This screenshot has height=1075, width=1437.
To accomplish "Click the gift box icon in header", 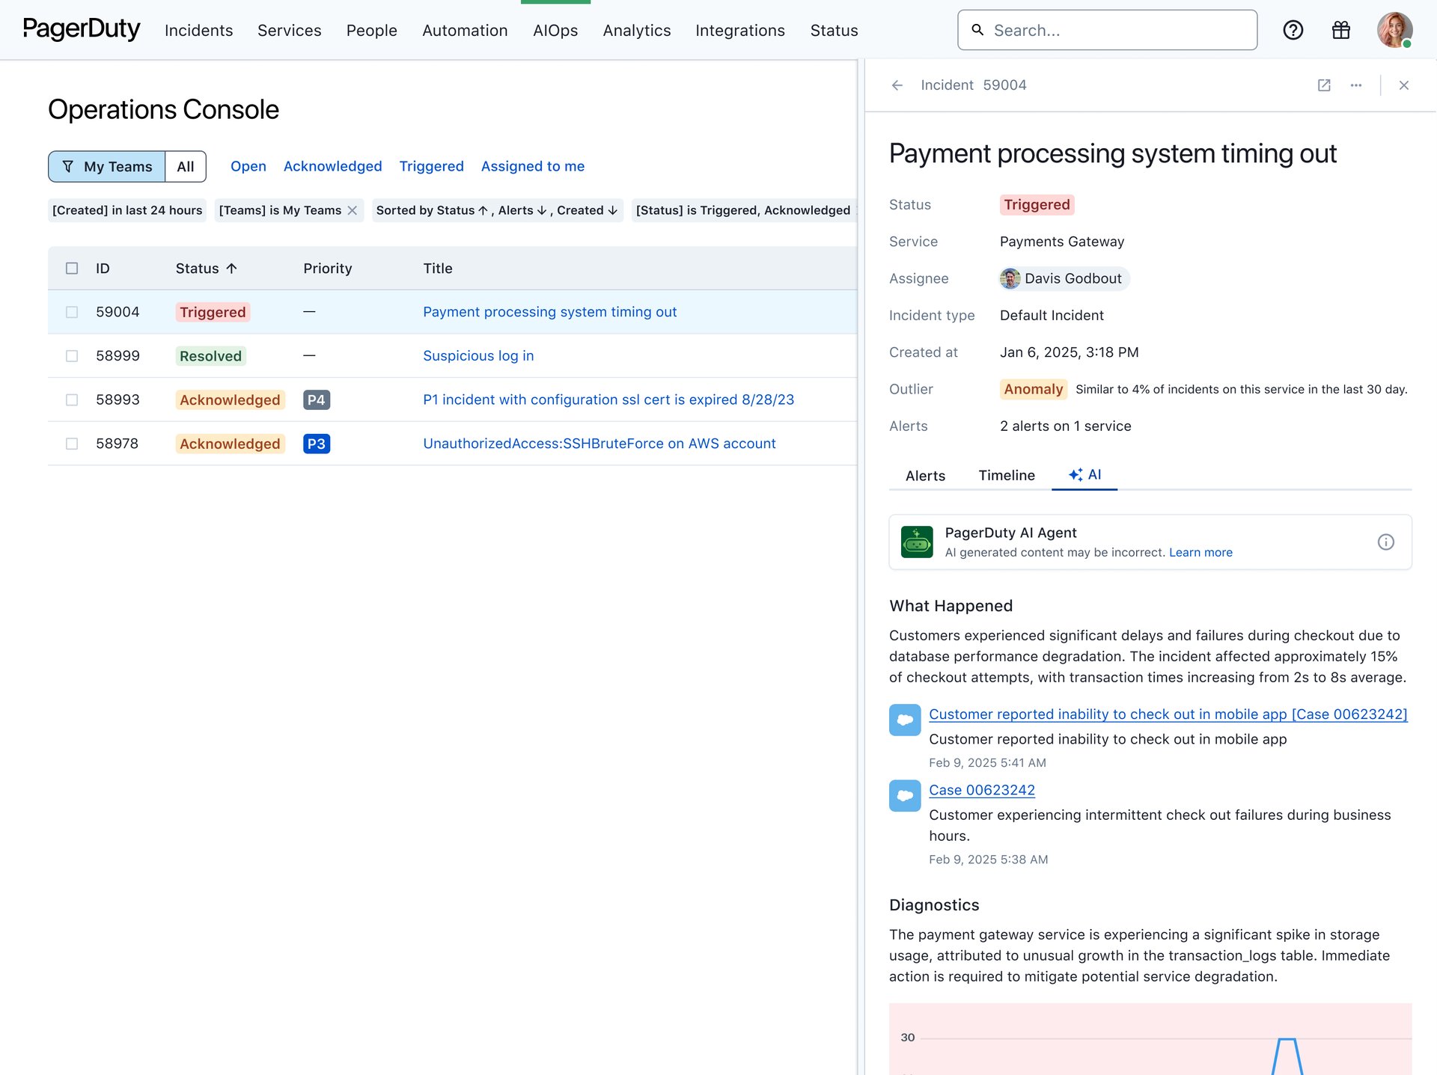I will 1340,30.
